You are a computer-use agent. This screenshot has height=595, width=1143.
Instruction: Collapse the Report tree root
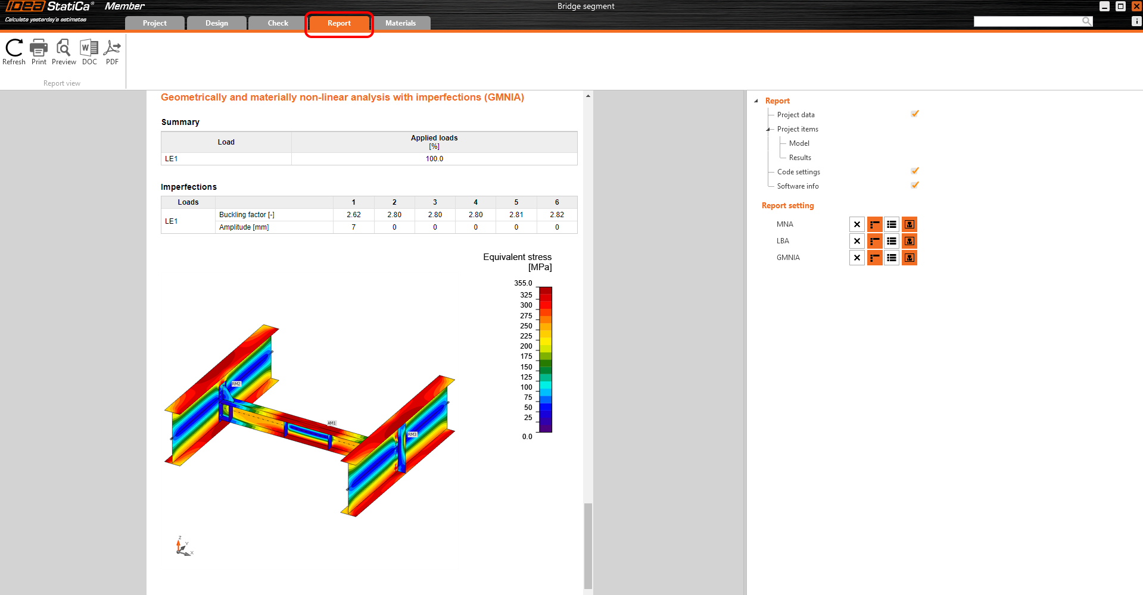pos(756,101)
